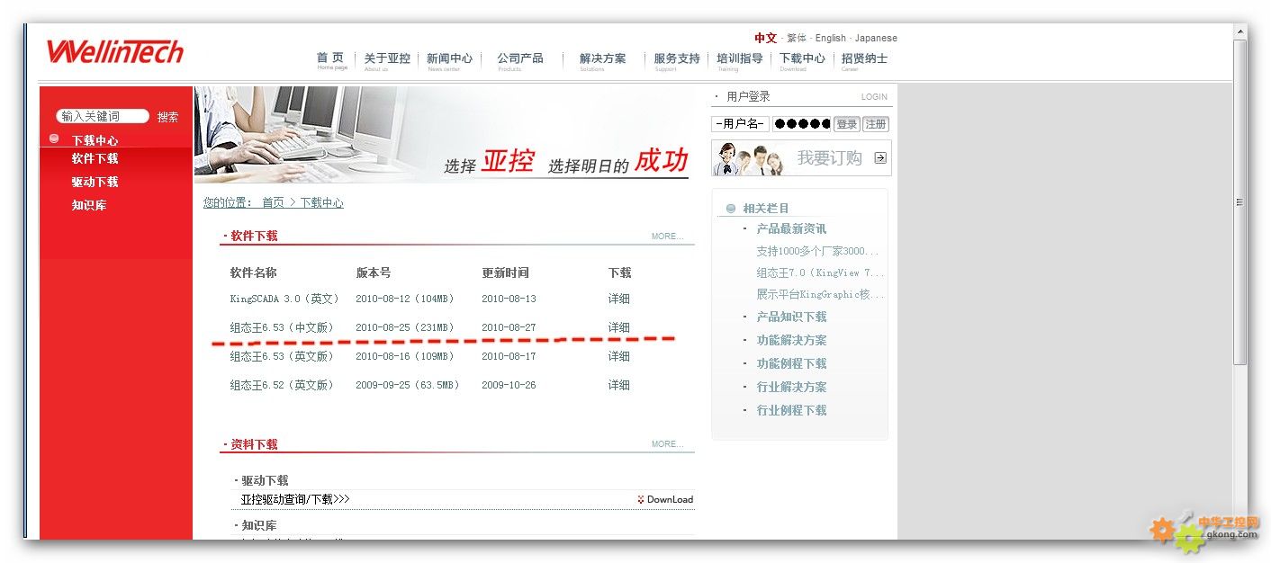The image size is (1271, 563).
Task: Switch language to 中文
Action: (766, 38)
